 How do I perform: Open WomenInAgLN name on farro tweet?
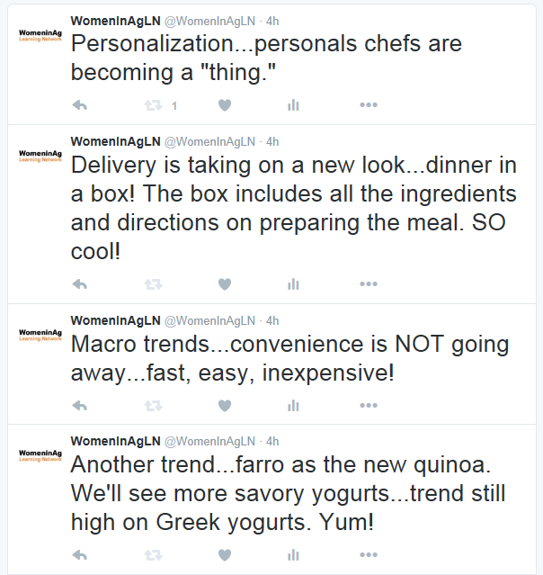(115, 441)
